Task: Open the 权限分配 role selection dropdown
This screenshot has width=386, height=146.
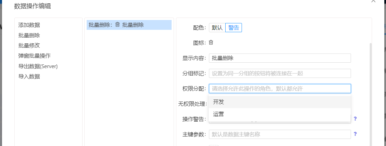Action: (280, 89)
